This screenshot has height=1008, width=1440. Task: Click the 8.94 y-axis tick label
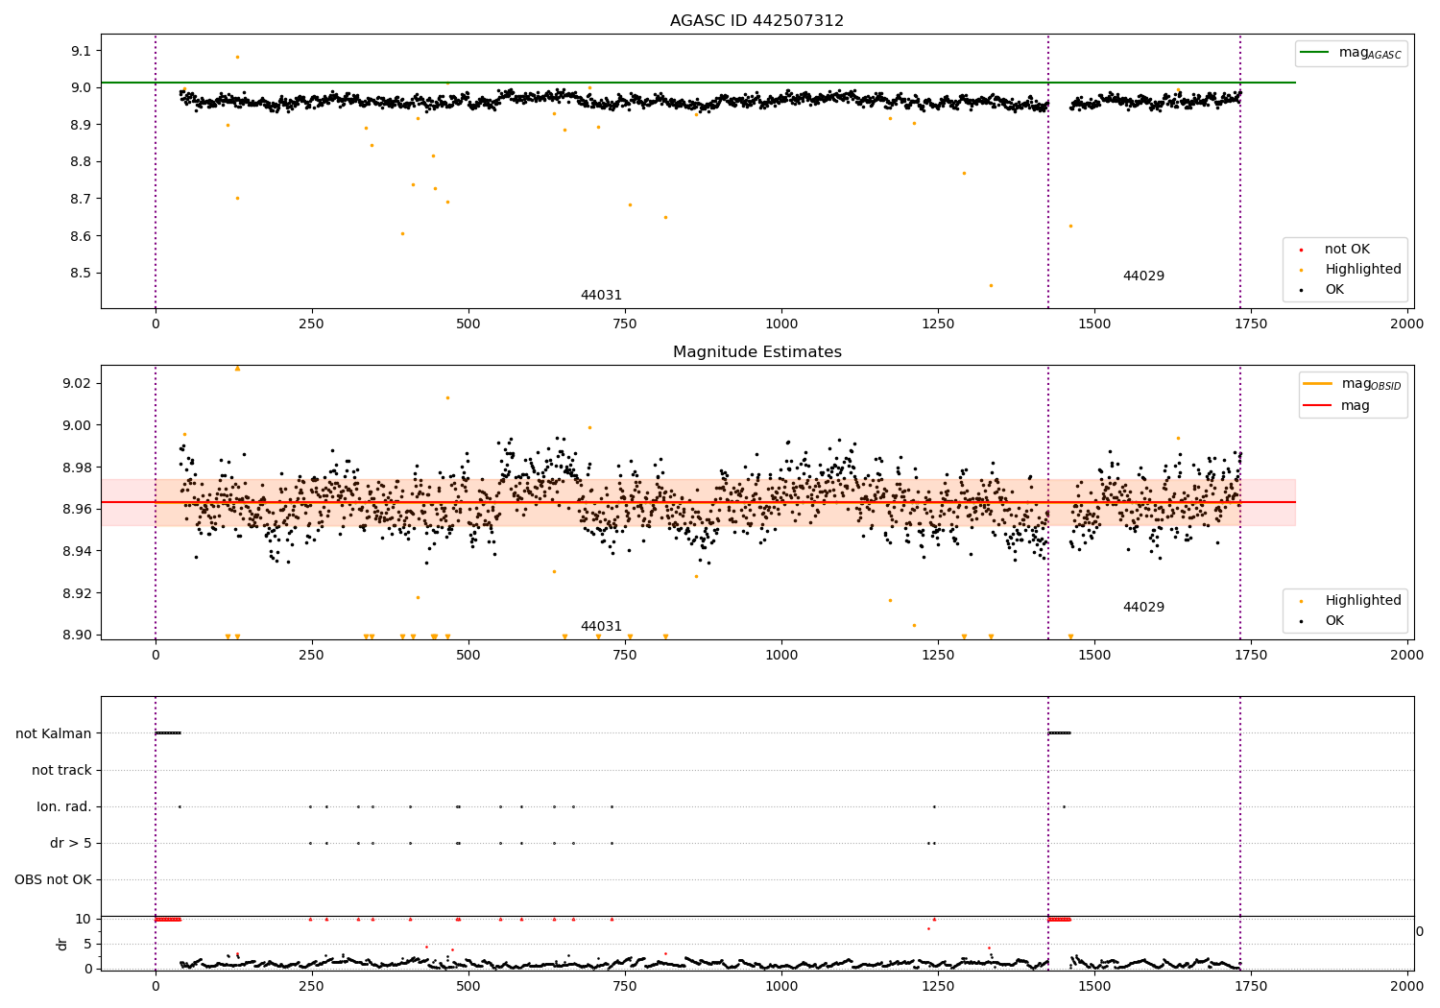pyautogui.click(x=77, y=551)
